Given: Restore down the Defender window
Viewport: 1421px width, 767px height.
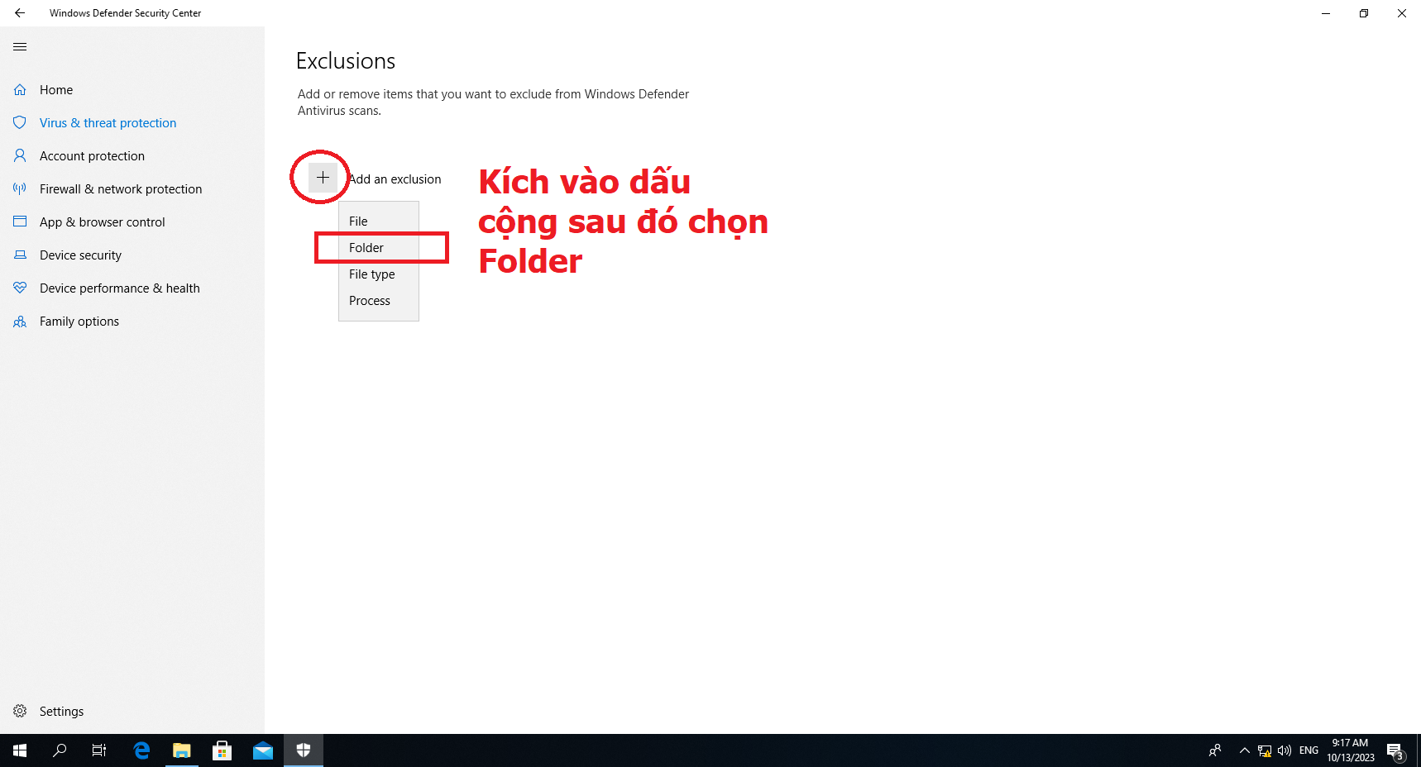Looking at the screenshot, I should point(1364,13).
